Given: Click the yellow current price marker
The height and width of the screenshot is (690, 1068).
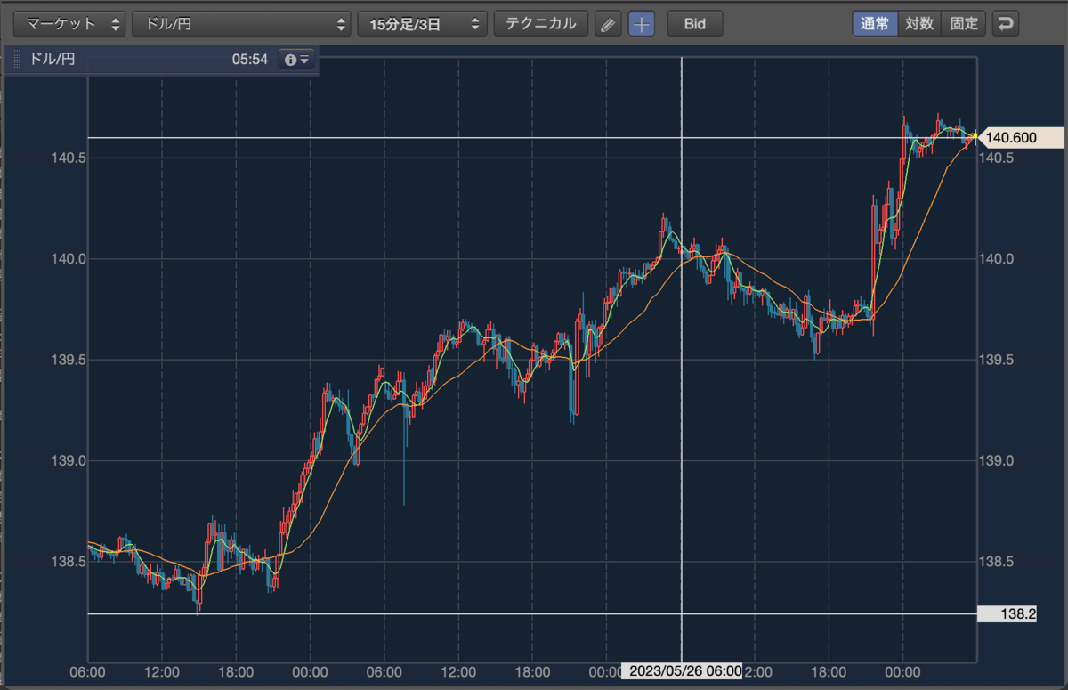Looking at the screenshot, I should (x=975, y=137).
